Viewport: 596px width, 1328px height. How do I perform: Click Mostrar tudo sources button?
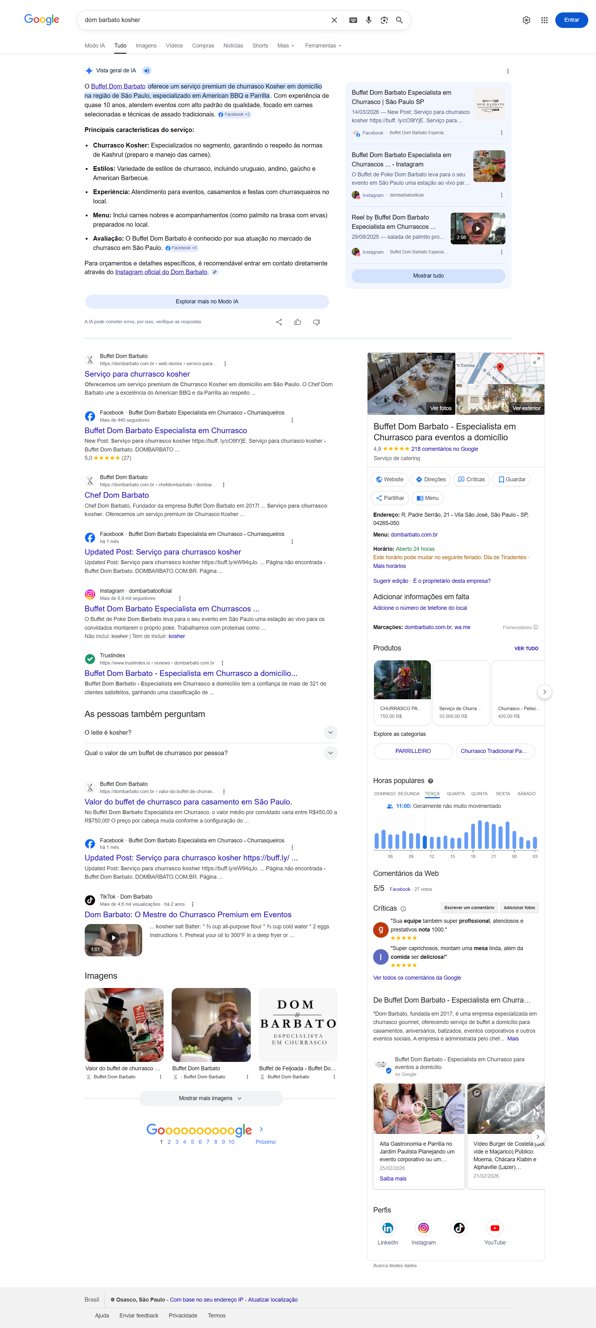click(428, 276)
